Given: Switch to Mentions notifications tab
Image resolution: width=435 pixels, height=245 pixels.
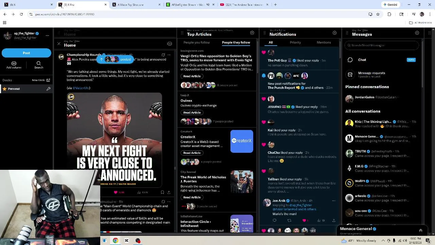Looking at the screenshot, I should pos(324,43).
